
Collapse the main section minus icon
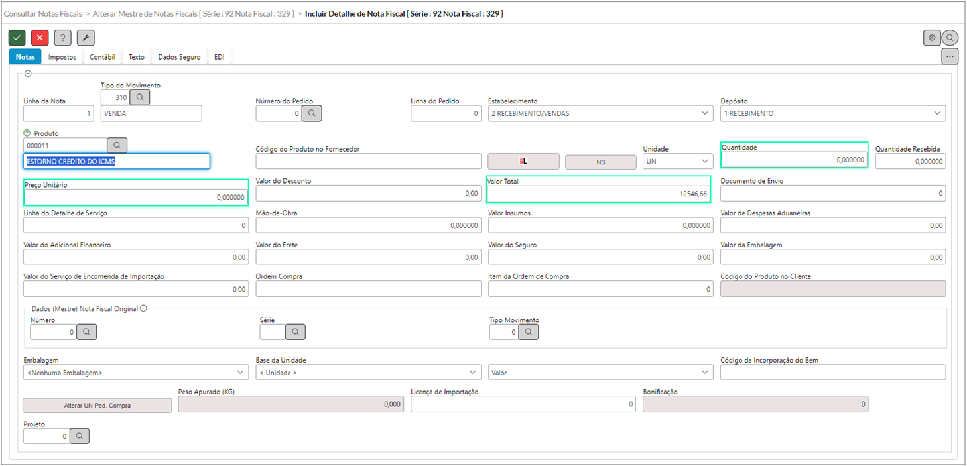pyautogui.click(x=28, y=74)
